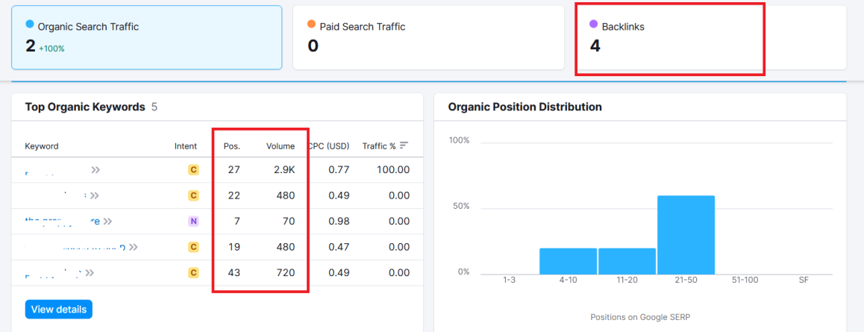Screen dimensions: 864x332
Task: Open keyword link in row with volume 720
Action: 54,272
